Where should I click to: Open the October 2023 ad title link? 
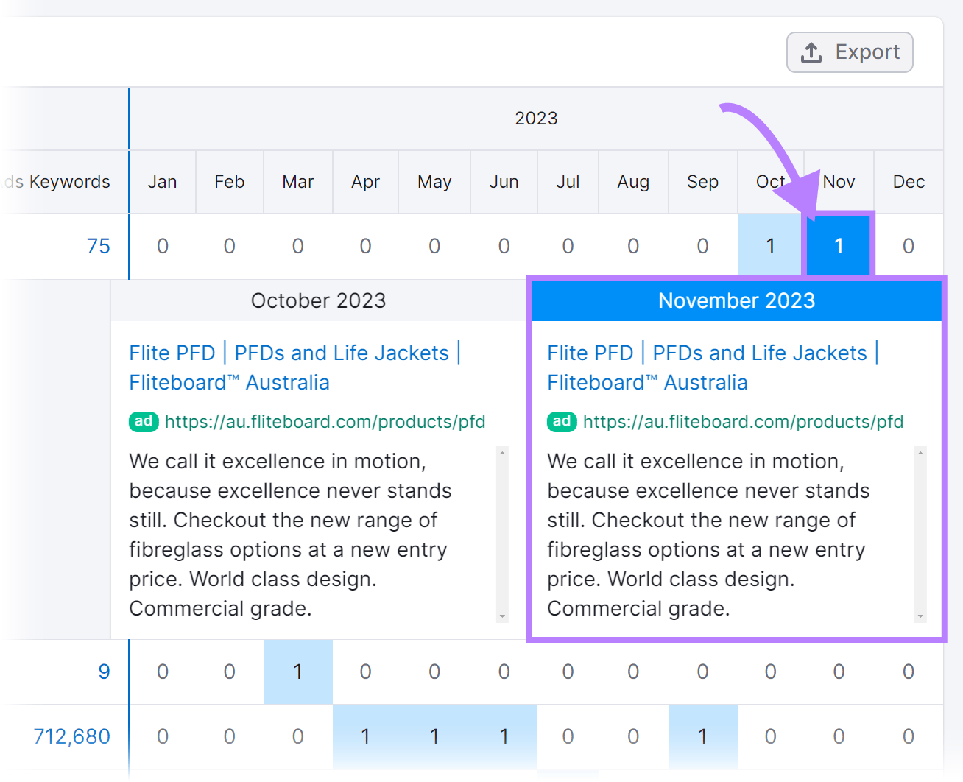coord(294,367)
